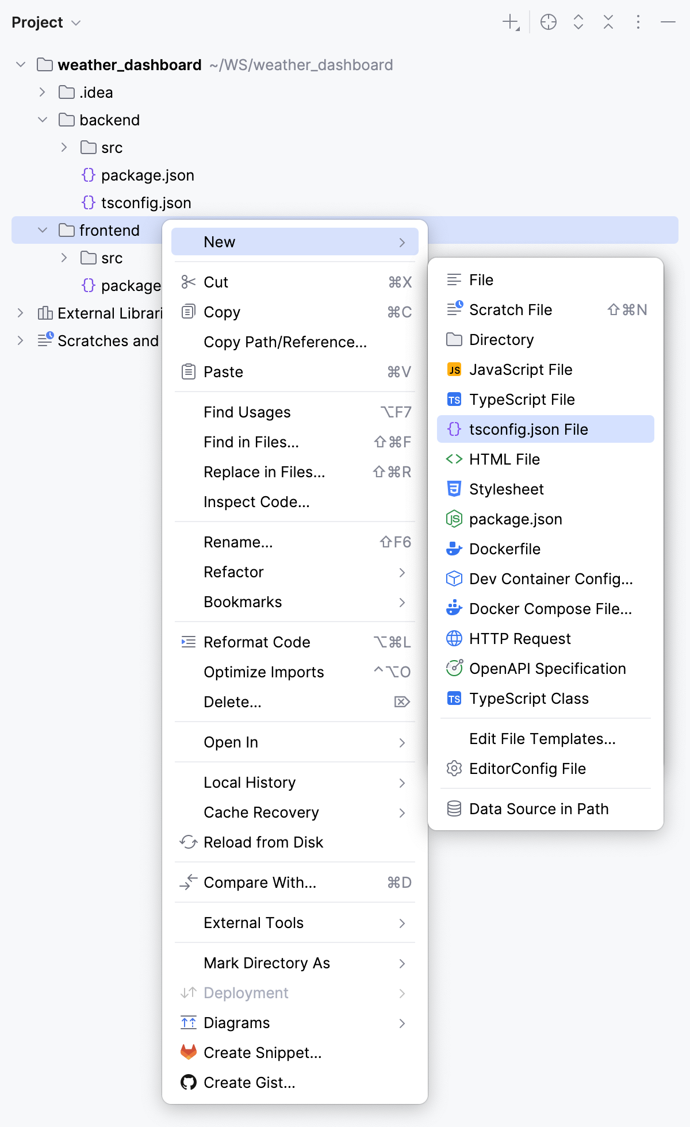The height and width of the screenshot is (1127, 690).
Task: Create a Dev Container Config
Action: click(x=546, y=578)
